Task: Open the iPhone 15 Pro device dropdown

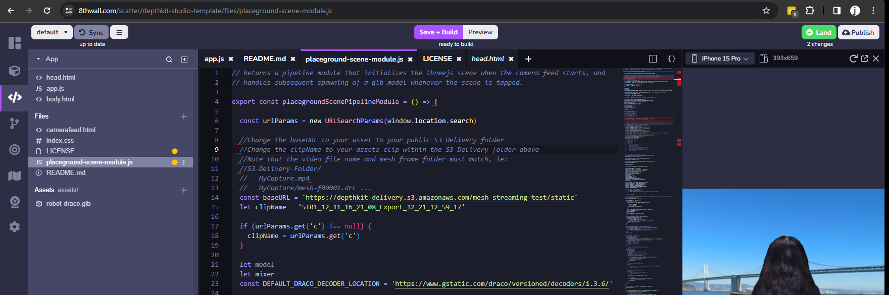Action: coord(720,58)
